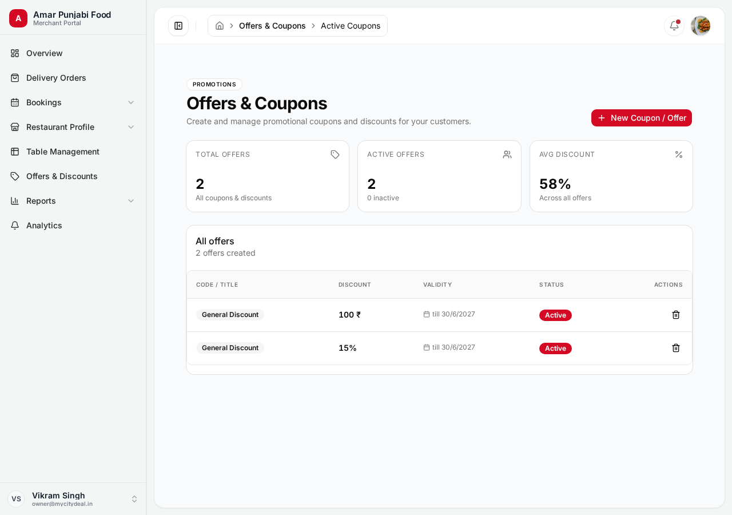Click the Code / Title column header
This screenshot has width=732, height=515.
click(217, 284)
